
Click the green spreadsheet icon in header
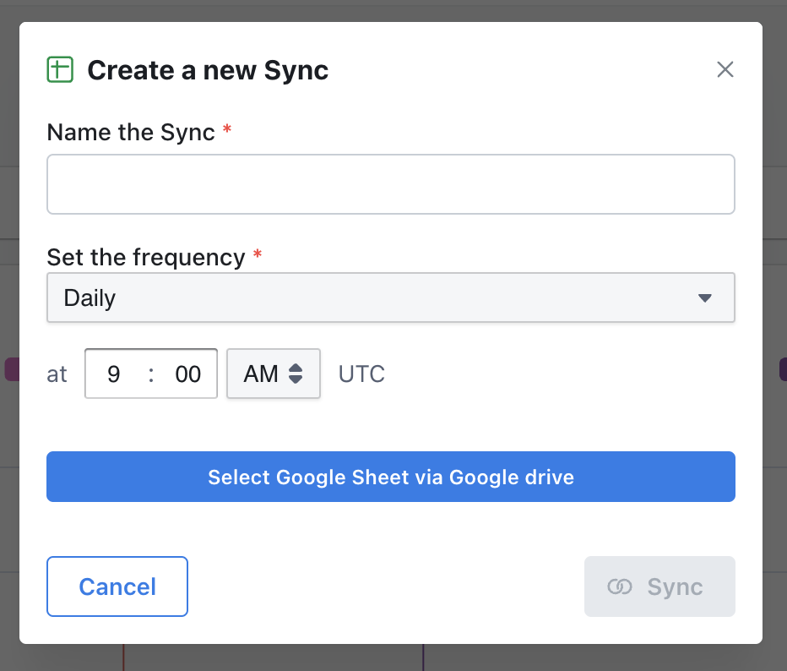pyautogui.click(x=60, y=69)
